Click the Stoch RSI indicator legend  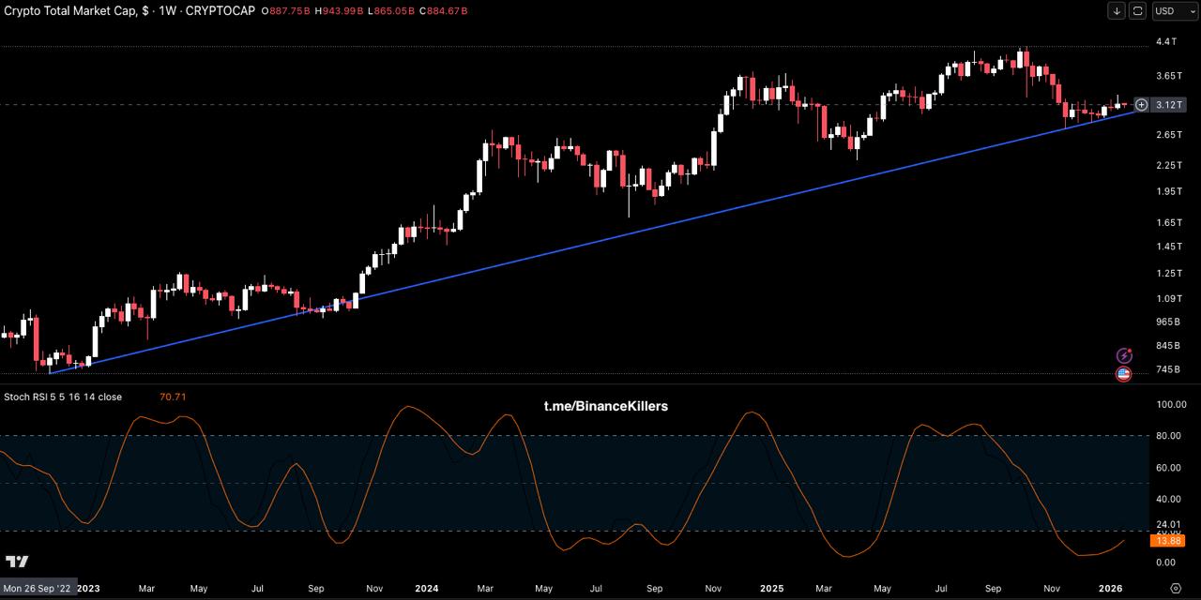63,397
